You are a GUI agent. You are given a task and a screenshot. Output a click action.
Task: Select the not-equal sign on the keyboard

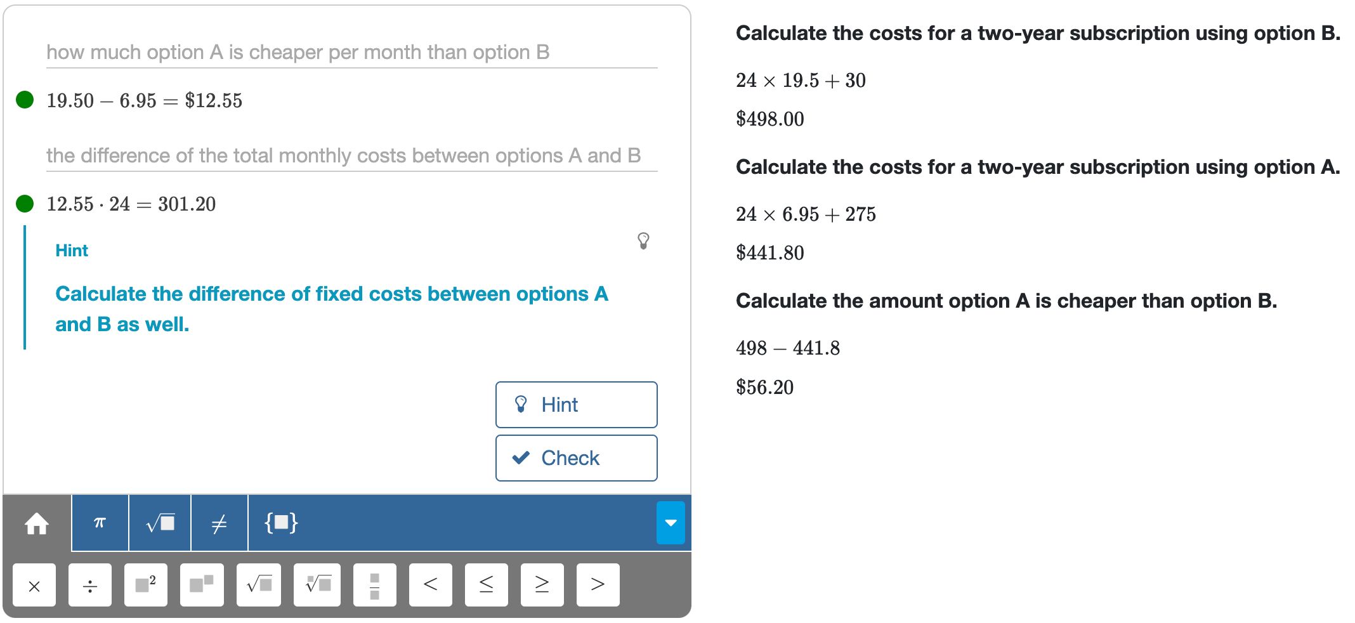(218, 522)
